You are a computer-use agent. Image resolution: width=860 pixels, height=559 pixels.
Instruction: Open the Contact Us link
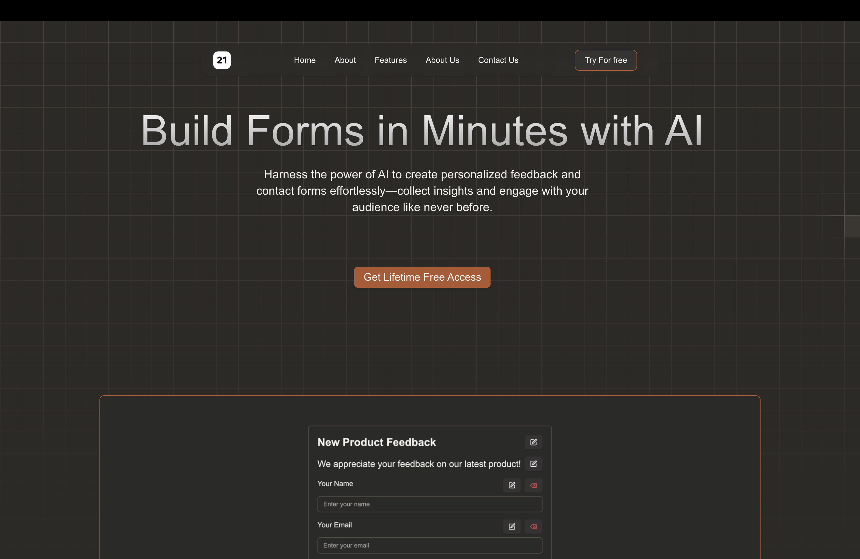point(498,60)
